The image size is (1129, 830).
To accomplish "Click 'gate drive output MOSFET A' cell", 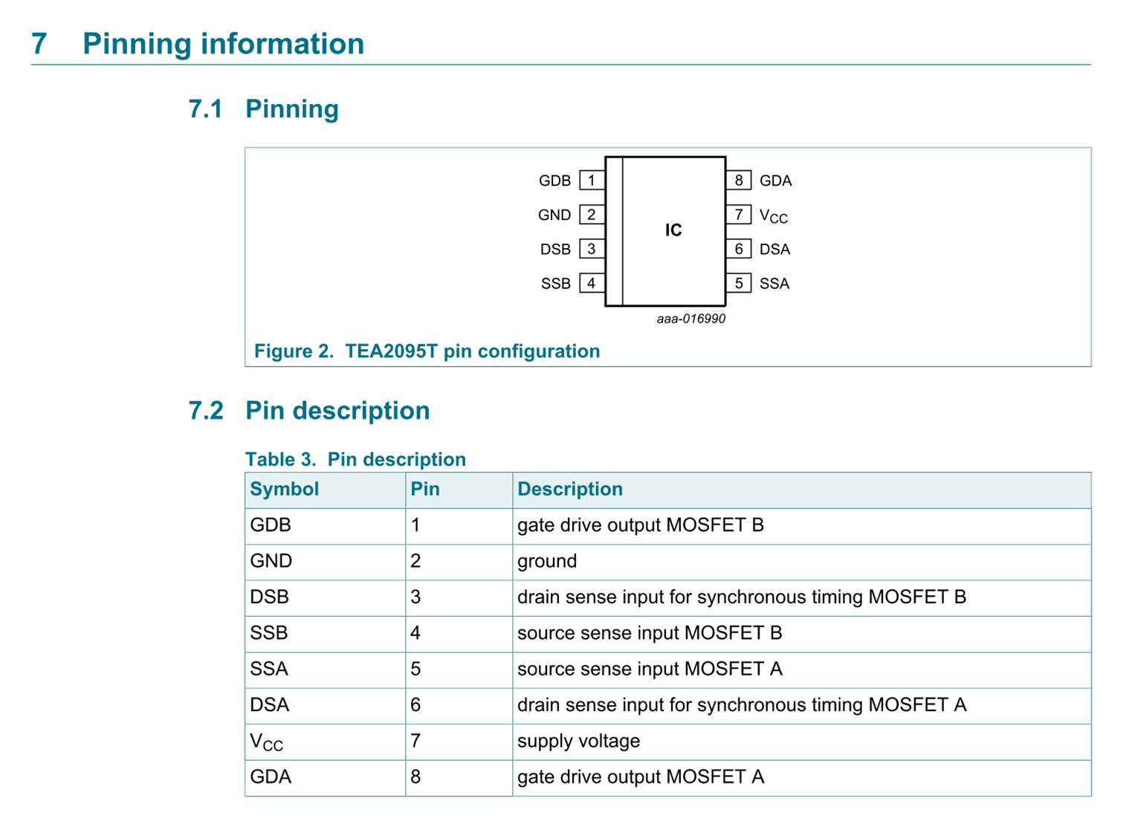I will click(640, 776).
